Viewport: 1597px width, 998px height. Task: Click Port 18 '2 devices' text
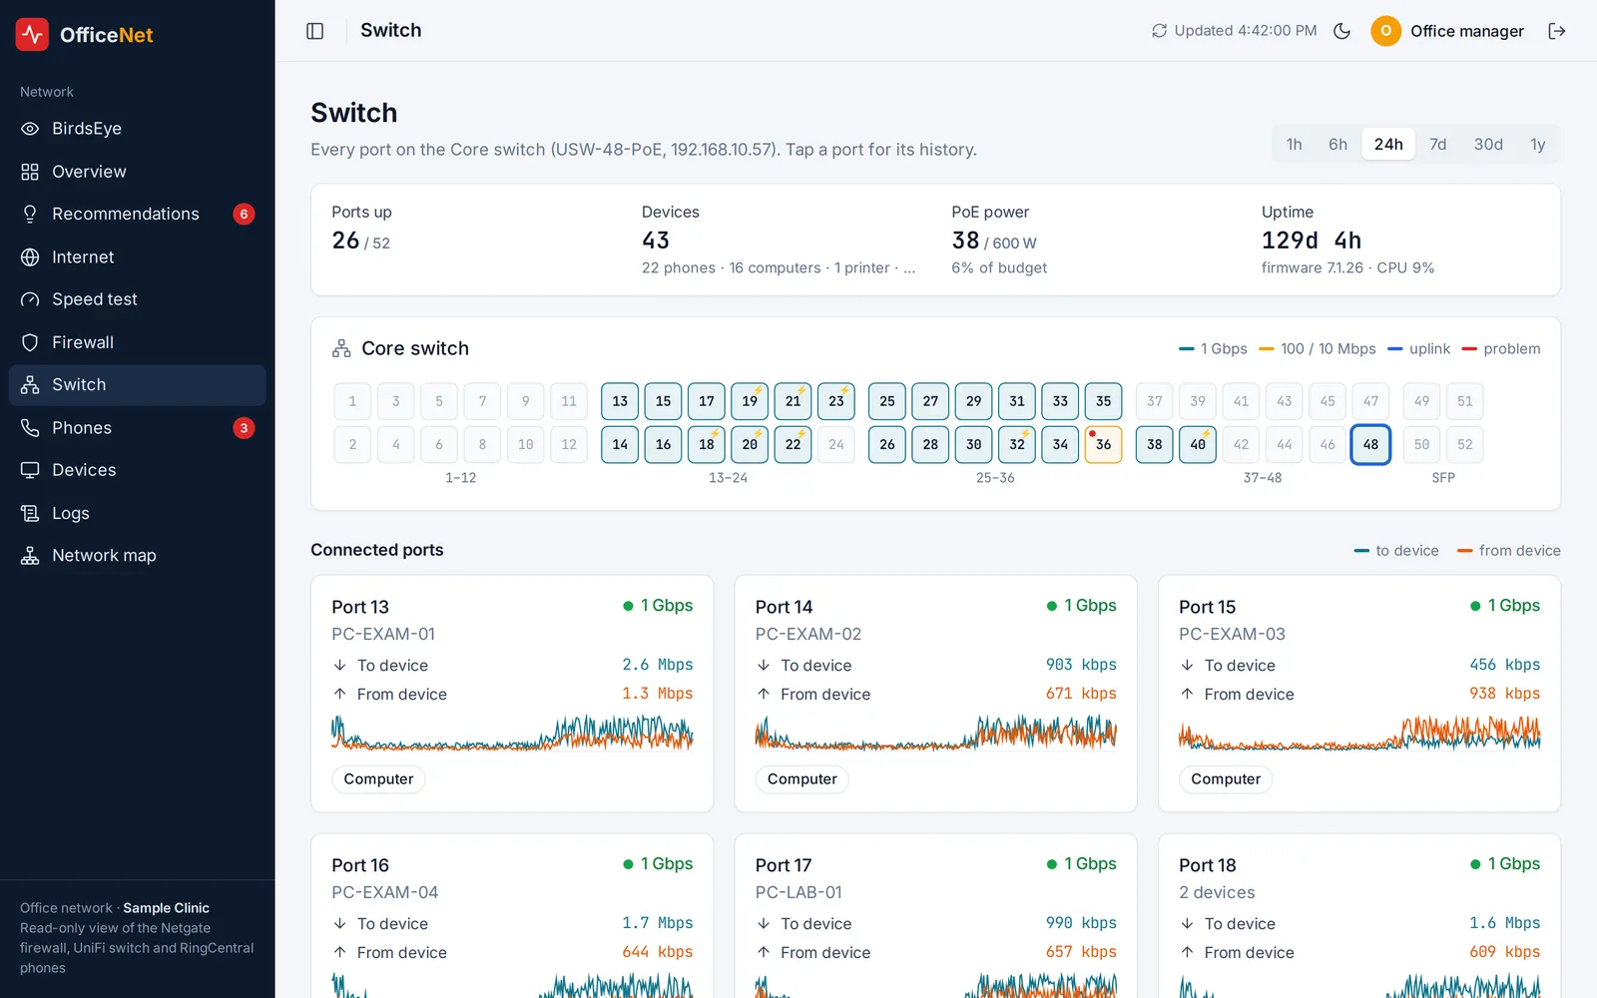[1217, 892]
